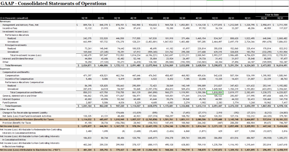Select "General, Administrative and Other" row label
This screenshot has height=152, width=289.
20,96
